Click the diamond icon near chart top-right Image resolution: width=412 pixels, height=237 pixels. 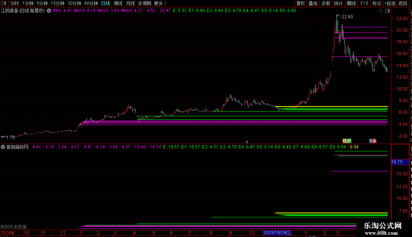381,11
